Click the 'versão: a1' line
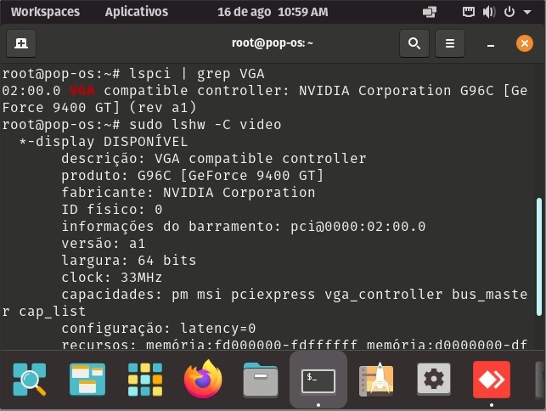This screenshot has height=411, width=546. 104,243
